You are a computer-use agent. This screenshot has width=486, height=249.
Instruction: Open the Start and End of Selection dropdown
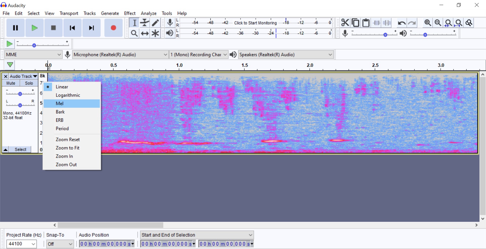click(197, 235)
